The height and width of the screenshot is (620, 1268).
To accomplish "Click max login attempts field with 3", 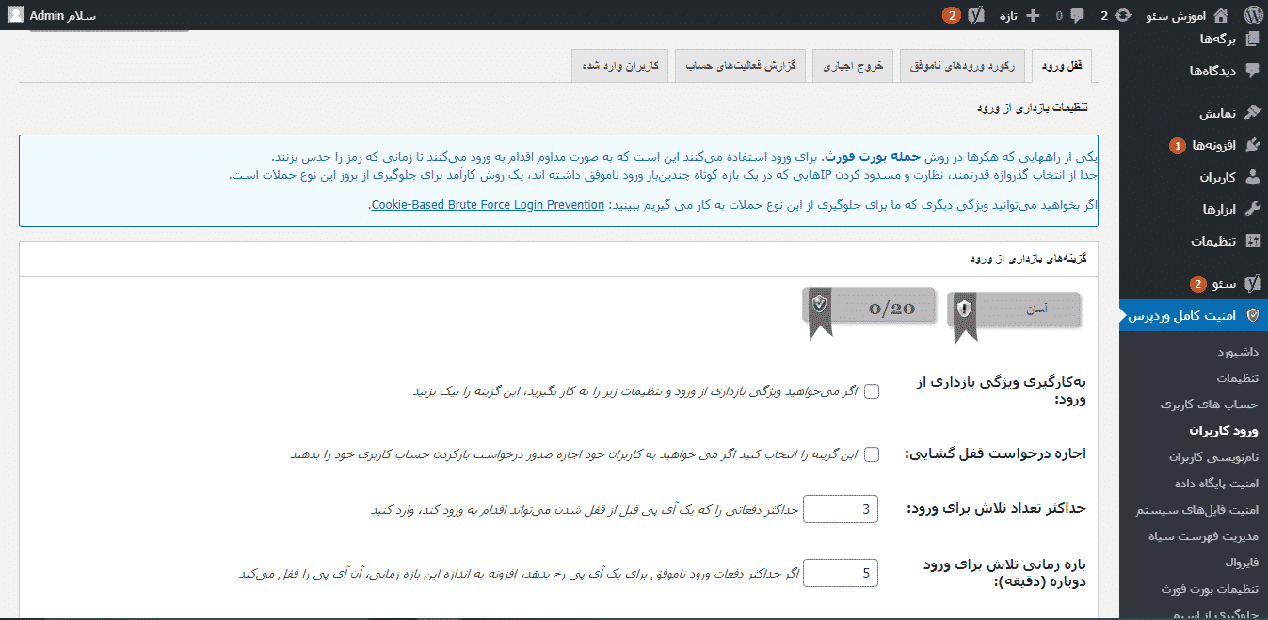I will pyautogui.click(x=841, y=509).
